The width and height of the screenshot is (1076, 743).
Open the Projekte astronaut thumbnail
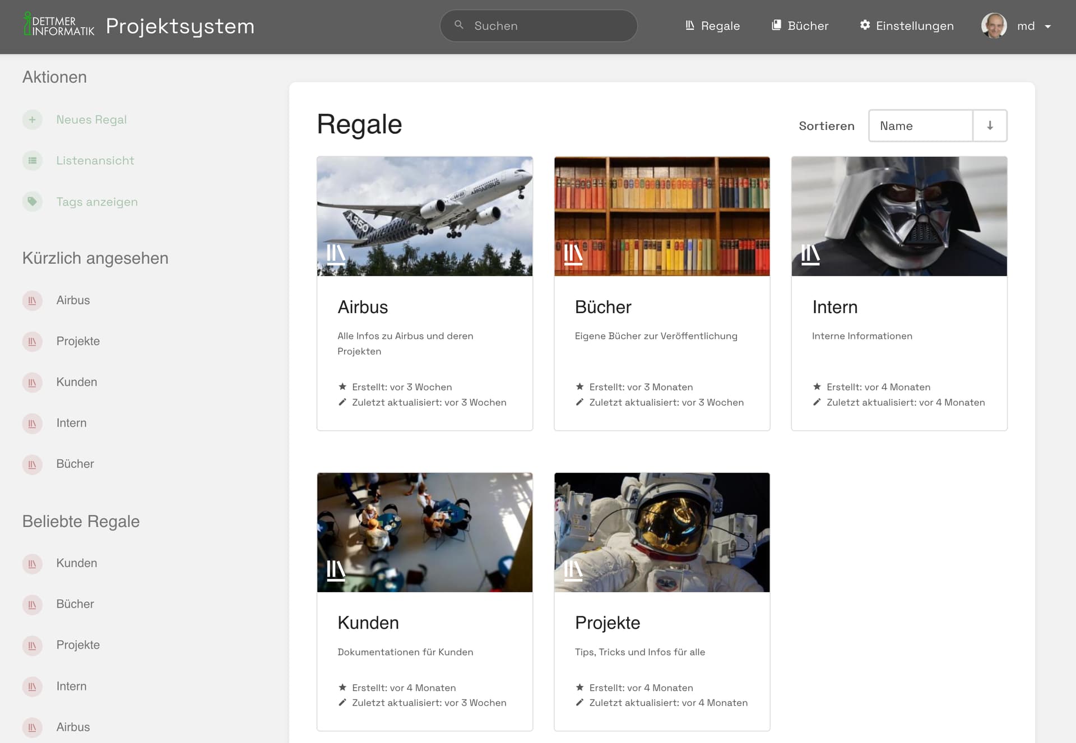point(662,532)
